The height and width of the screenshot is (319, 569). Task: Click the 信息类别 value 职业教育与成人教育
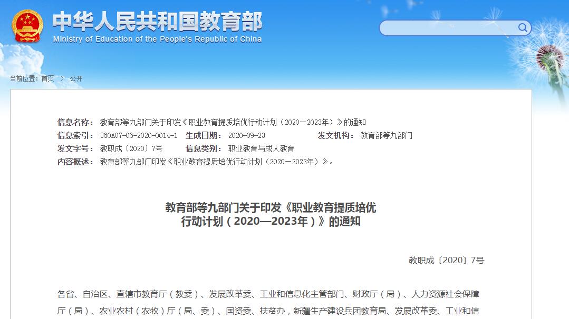[x=261, y=148]
